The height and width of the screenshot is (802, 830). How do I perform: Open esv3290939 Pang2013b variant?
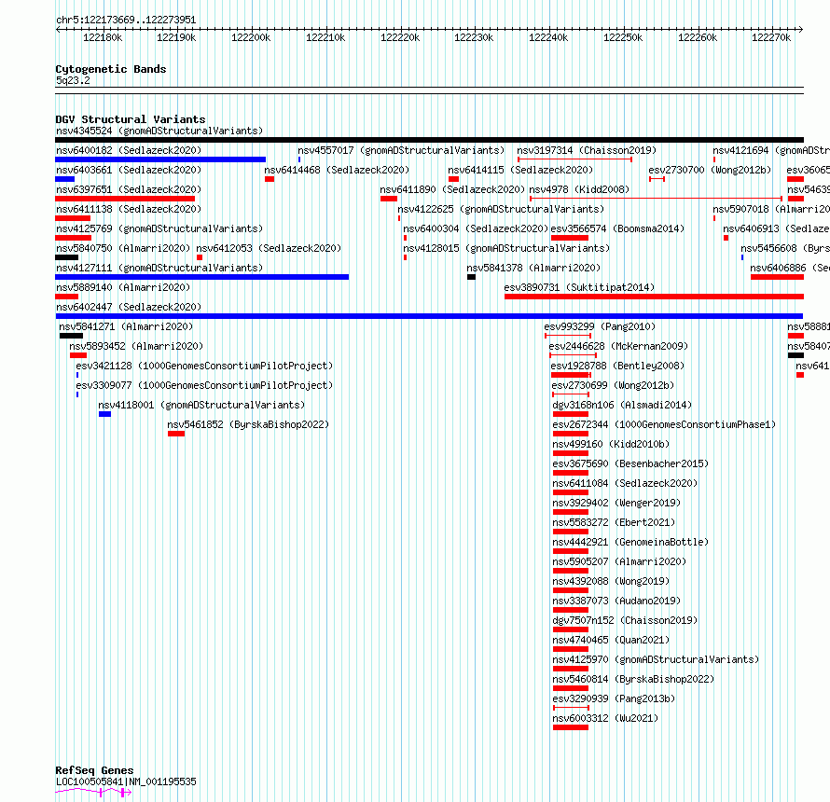coord(614,698)
